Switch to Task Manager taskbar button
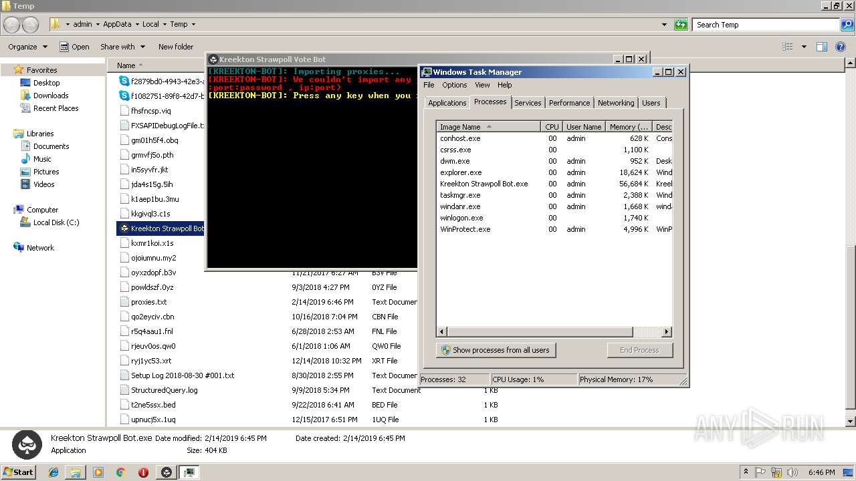The image size is (856, 481). (x=189, y=472)
